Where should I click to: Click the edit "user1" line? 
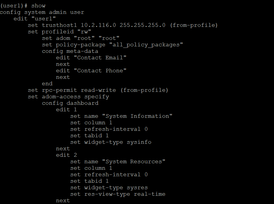[35, 19]
